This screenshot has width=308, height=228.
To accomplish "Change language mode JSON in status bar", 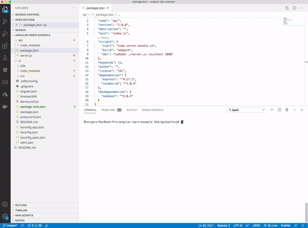I will click(256, 225).
